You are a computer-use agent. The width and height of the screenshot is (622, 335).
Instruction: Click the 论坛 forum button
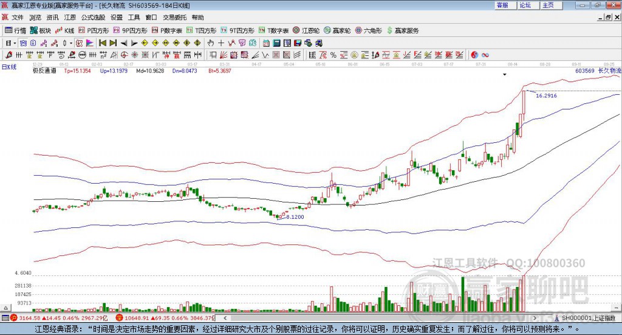tap(529, 5)
